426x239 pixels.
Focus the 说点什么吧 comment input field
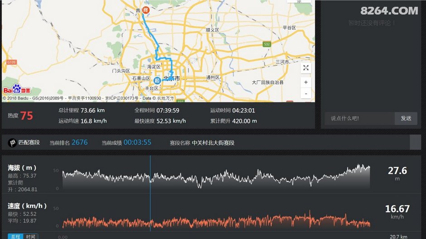pyautogui.click(x=359, y=118)
